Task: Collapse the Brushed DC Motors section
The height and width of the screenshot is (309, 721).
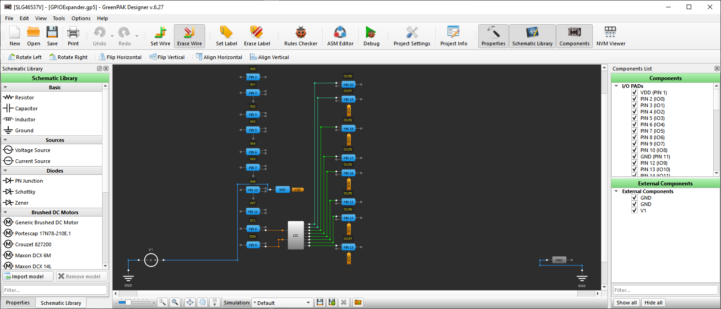Action: pos(5,212)
